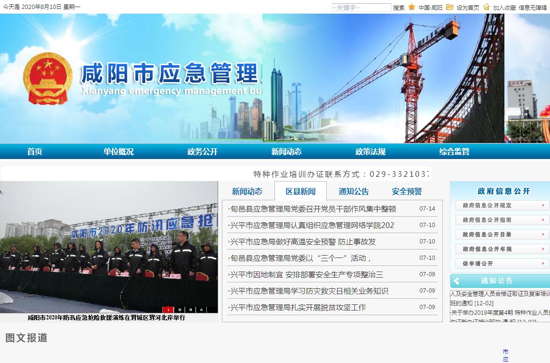Image resolution: width=550 pixels, height=363 pixels.
Task: Open 政务公开 navigation menu
Action: [x=203, y=151]
